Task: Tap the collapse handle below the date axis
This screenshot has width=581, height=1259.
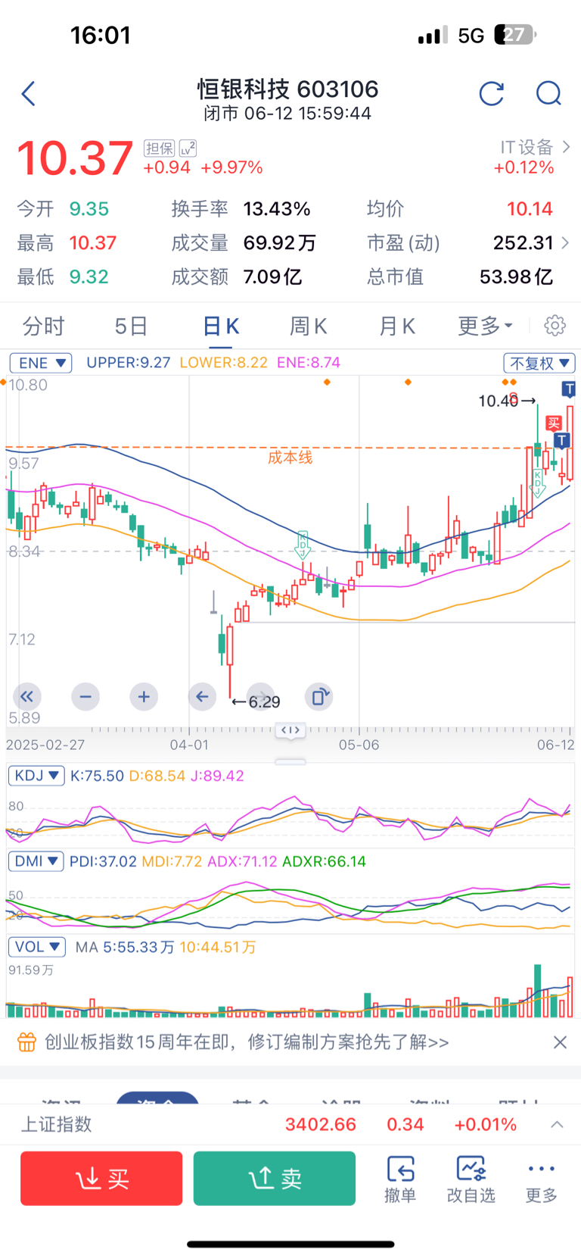Action: [290, 761]
